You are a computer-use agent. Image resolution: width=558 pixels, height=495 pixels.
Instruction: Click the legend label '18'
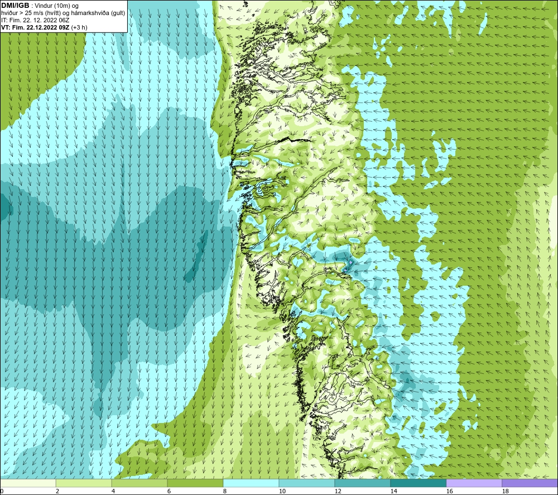[x=505, y=491]
